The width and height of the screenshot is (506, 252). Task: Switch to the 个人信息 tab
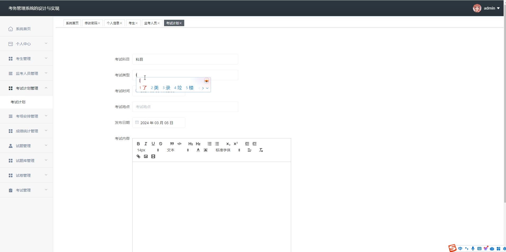click(x=113, y=23)
